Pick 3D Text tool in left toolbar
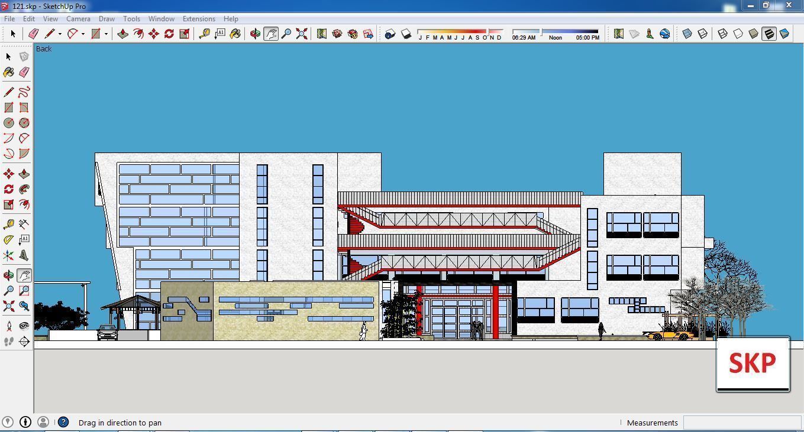Viewport: 804px width, 432px height. [24, 255]
